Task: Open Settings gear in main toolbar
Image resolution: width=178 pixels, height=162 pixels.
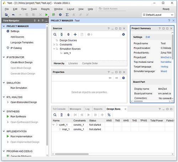Action: [x=60, y=15]
